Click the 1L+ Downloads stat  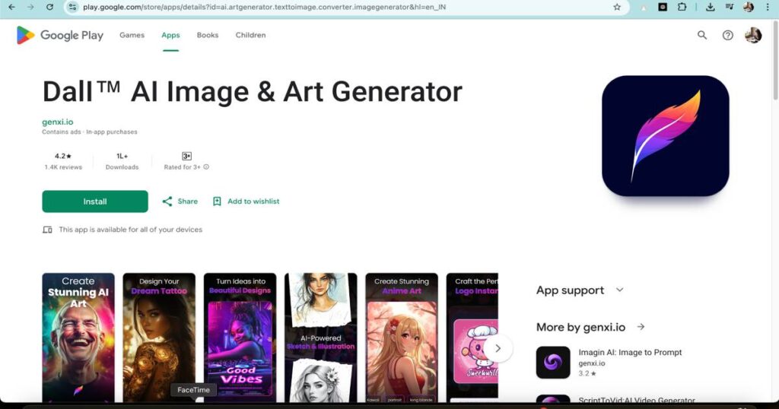[x=122, y=161]
